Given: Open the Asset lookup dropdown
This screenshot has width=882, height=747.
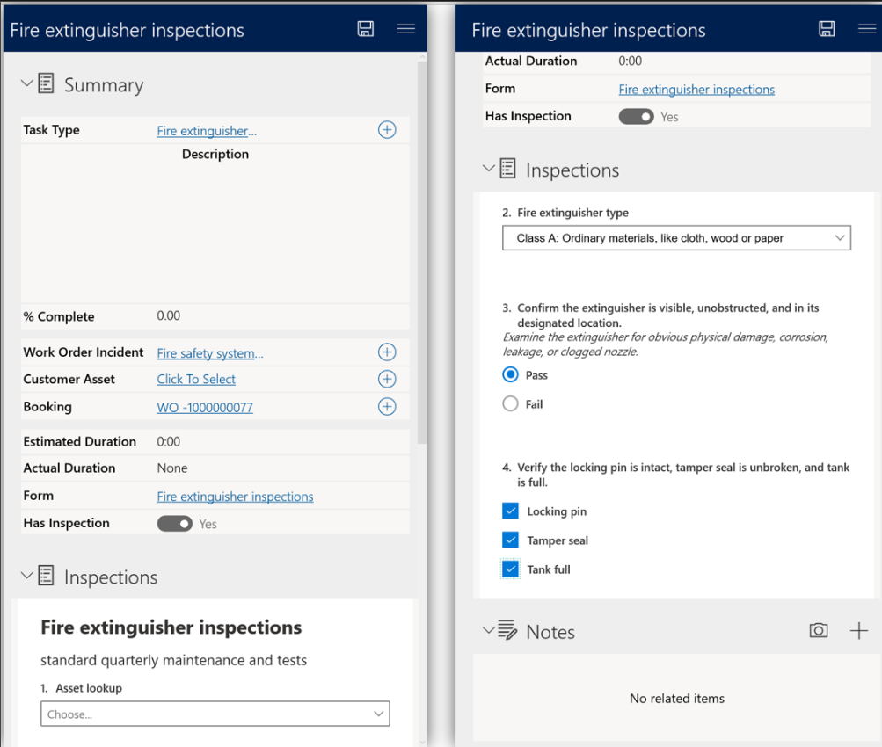Looking at the screenshot, I should (x=215, y=714).
